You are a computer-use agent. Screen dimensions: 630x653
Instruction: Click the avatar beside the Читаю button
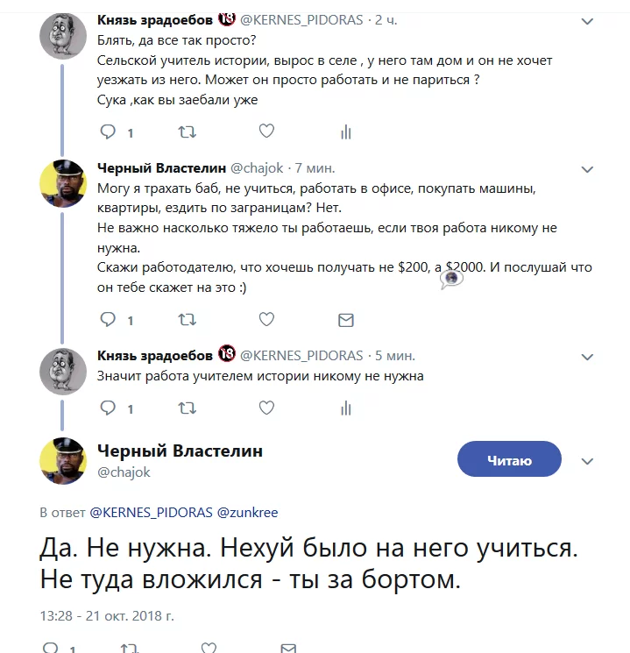63,460
